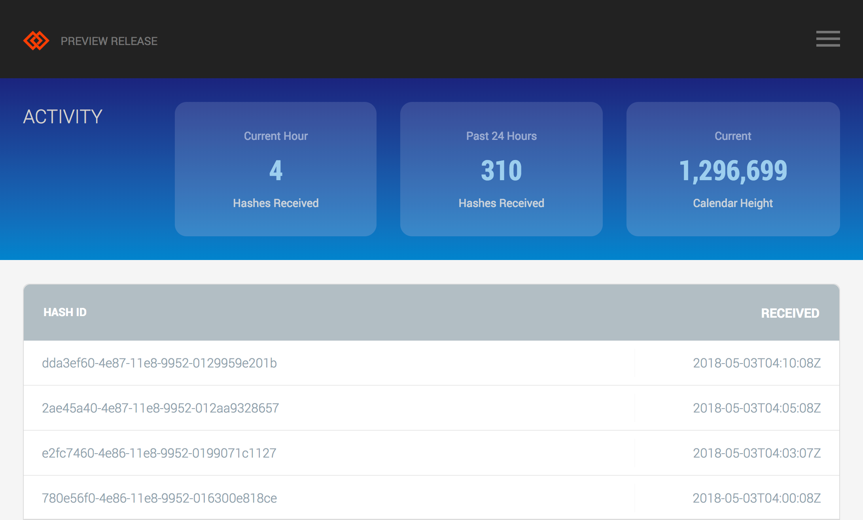Click timestamp 2018-05-03T04:10:08Z
The height and width of the screenshot is (520, 863).
tap(757, 363)
